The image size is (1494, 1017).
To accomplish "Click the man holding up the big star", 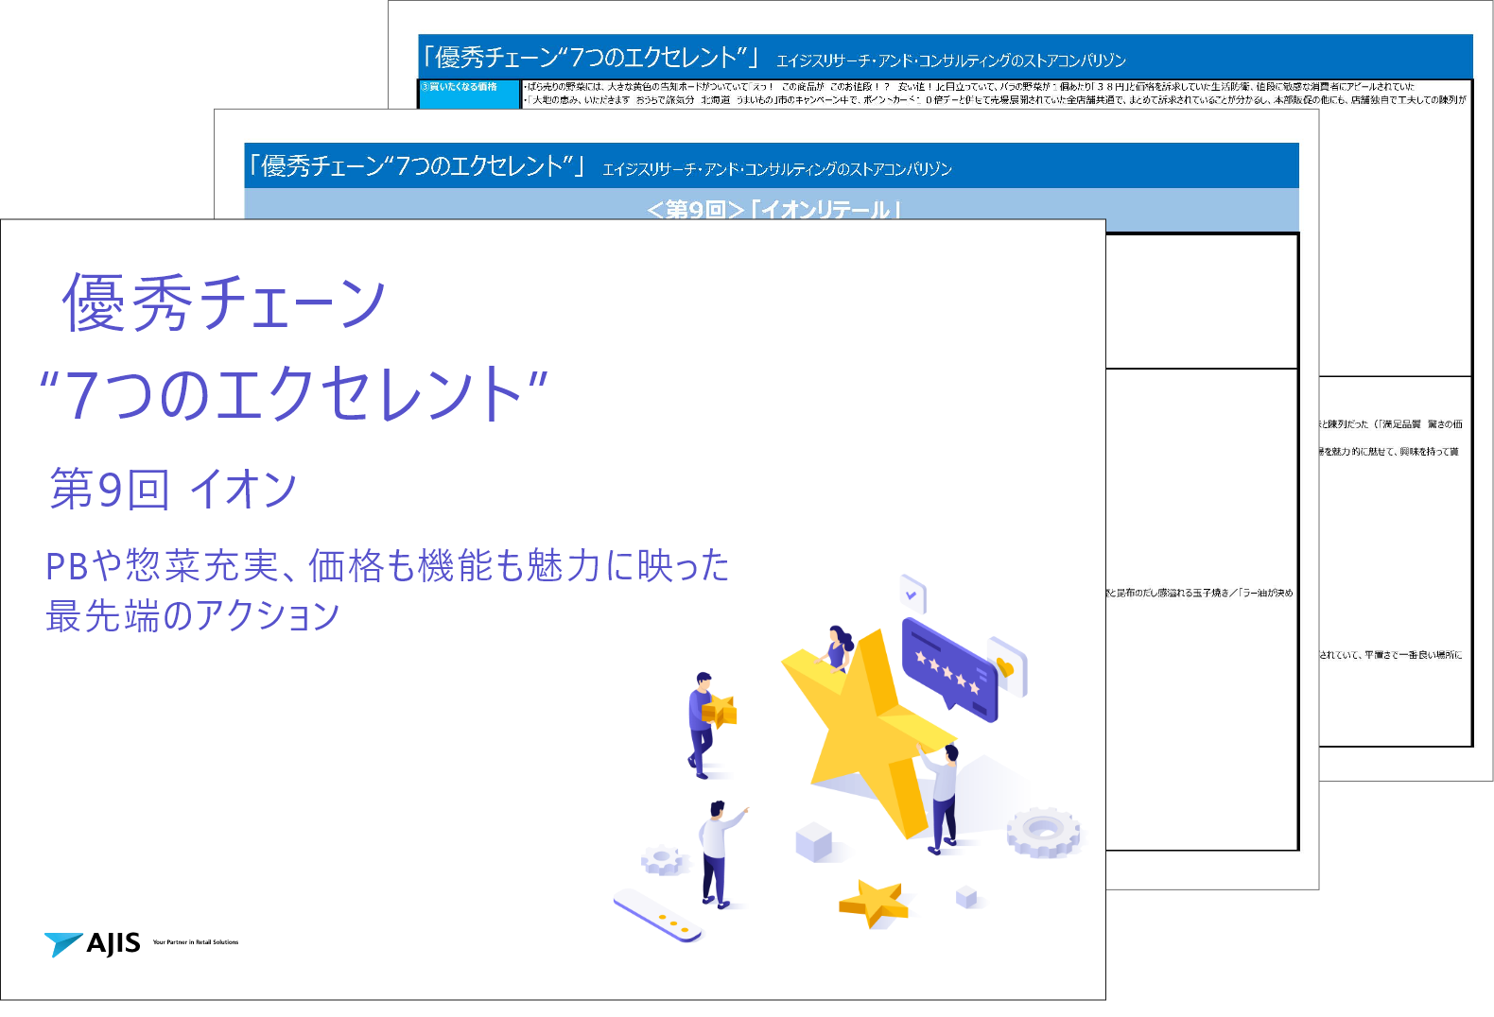I will tap(942, 797).
